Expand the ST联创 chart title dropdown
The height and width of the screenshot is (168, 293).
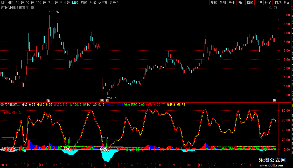tap(32, 8)
